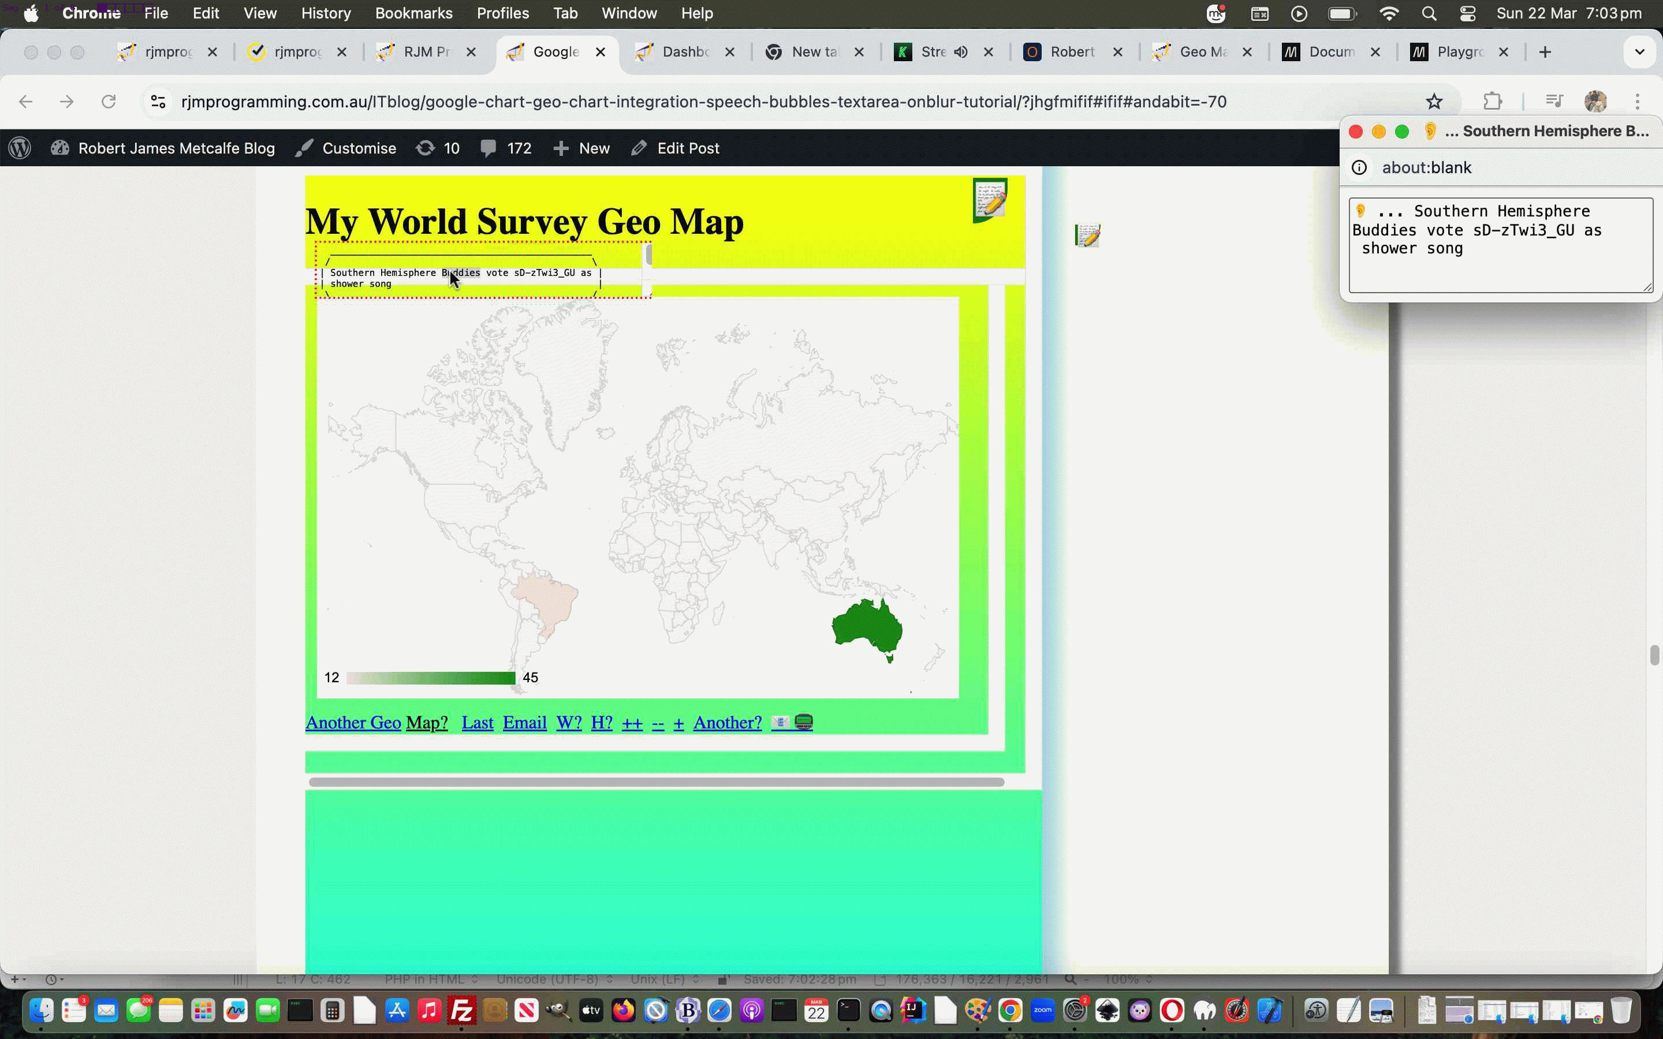
Task: Open the PHP in HTML language dropdown
Action: [x=427, y=978]
